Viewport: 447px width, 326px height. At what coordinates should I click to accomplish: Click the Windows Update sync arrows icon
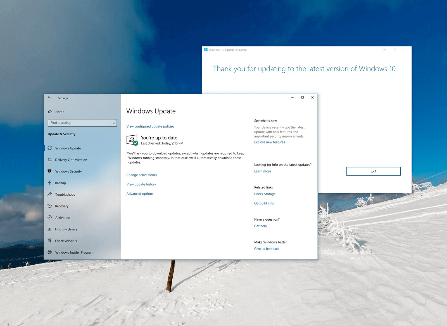50,148
